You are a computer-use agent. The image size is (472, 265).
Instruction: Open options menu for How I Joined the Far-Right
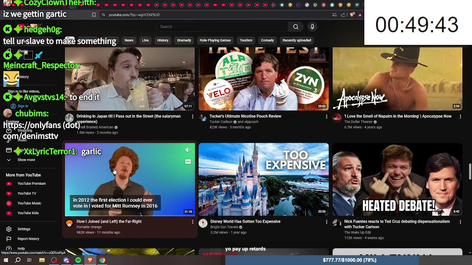tap(192, 222)
